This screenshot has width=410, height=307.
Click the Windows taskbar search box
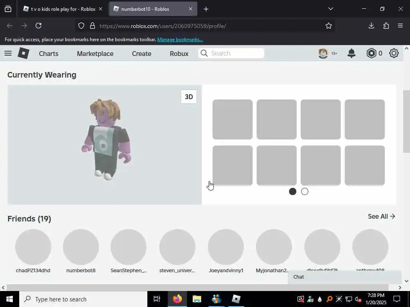pyautogui.click(x=83, y=299)
